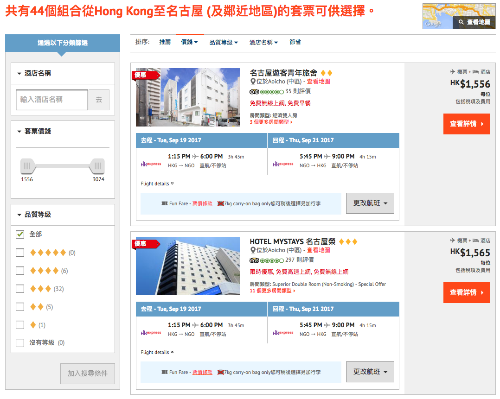Tick the two-diamond (5) rating checkbox
The height and width of the screenshot is (399, 500).
coord(20,307)
